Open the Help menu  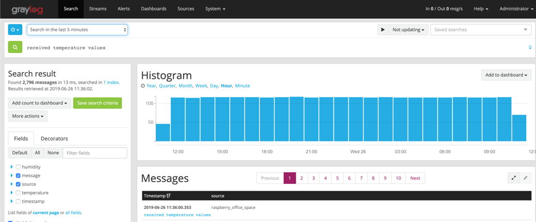click(481, 9)
